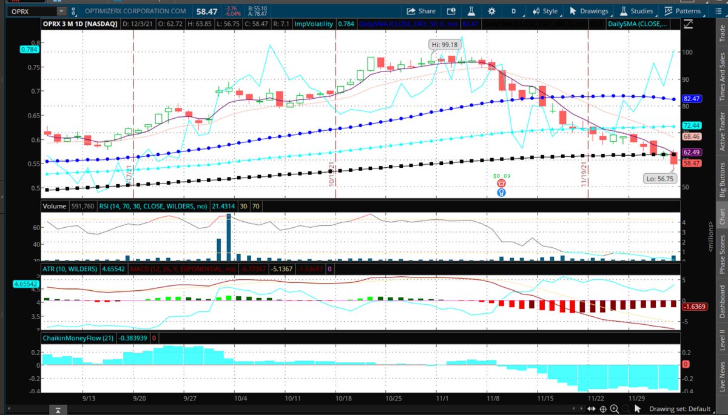Click the OPRX 3 M 1D NASDAQ label
Screen dimensions: 728x415
[81, 25]
